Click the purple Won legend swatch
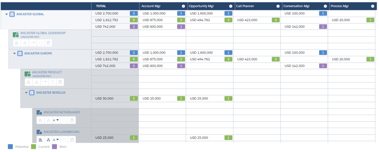 point(54,147)
